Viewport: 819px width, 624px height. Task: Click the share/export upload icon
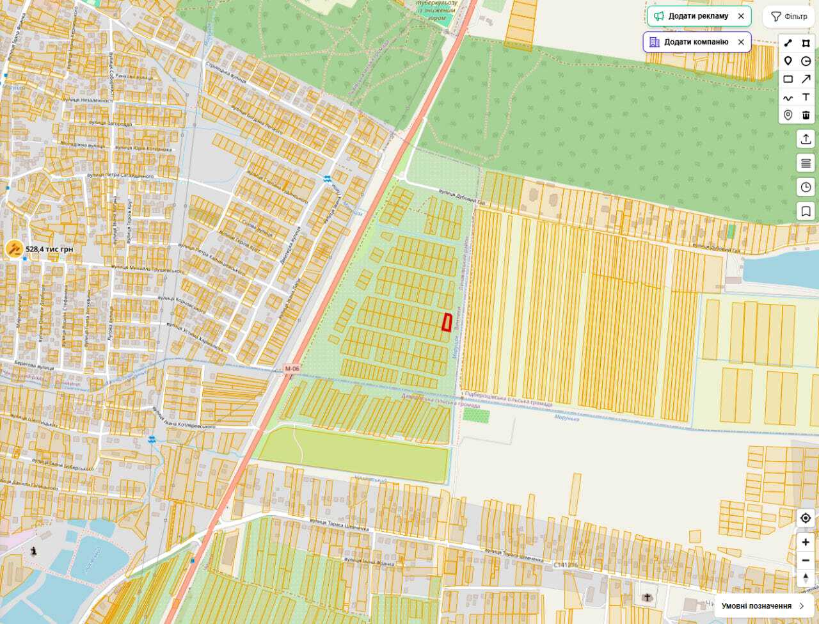tap(806, 138)
